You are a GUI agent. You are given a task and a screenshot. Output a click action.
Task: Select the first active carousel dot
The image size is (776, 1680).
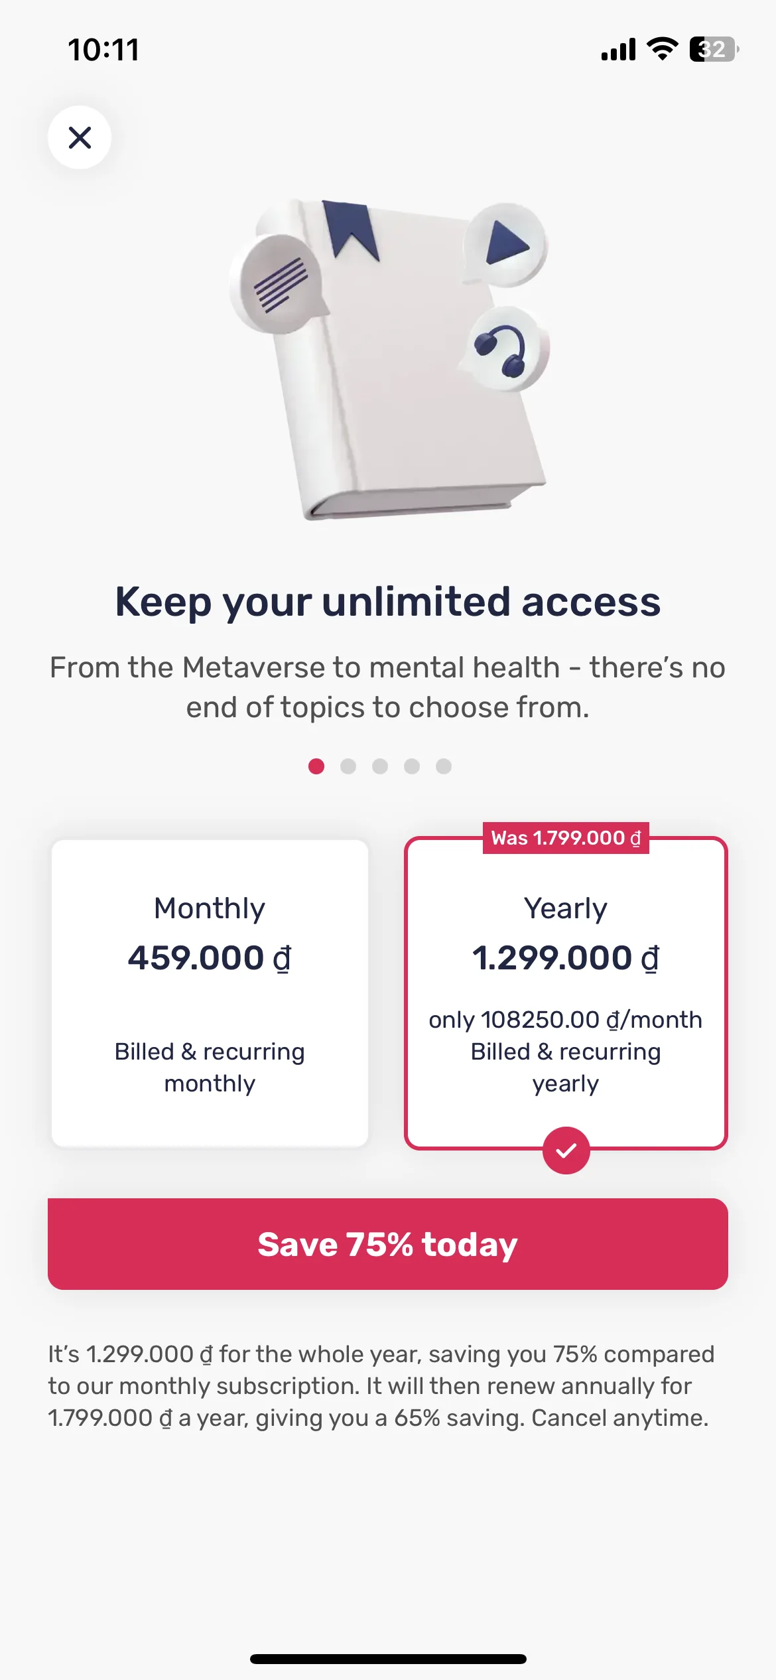316,766
